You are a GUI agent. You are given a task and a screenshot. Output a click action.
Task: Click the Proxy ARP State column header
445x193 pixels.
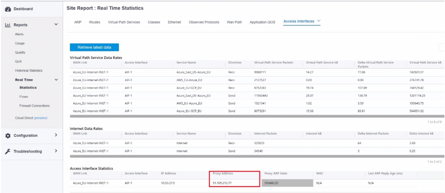click(275, 173)
